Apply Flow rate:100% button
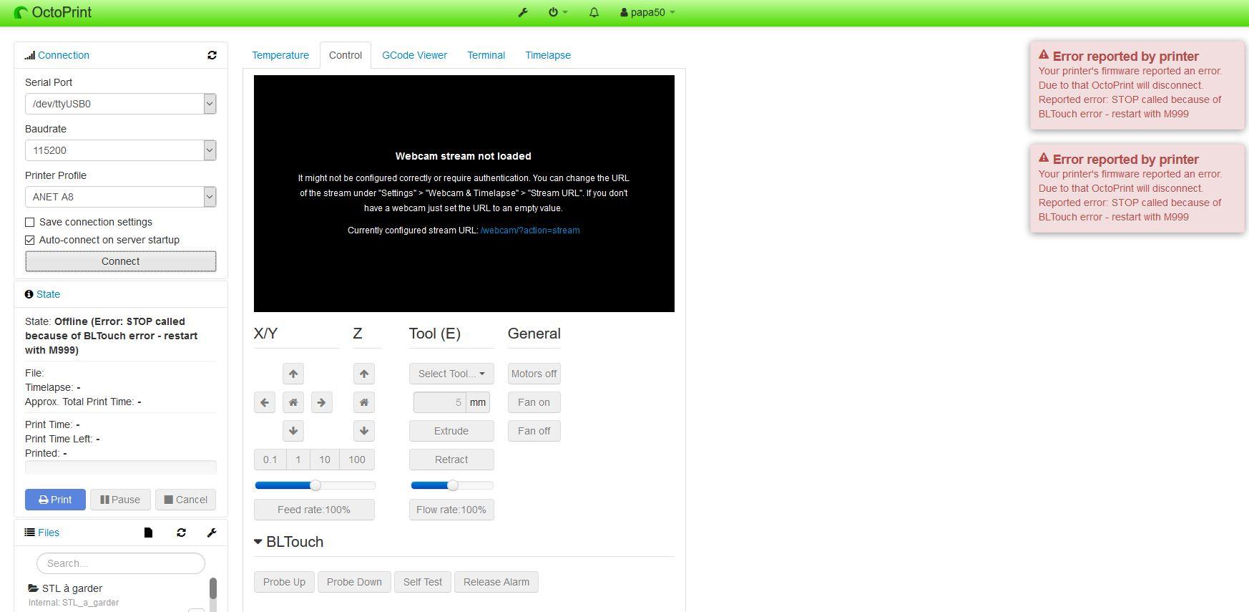Image resolution: width=1249 pixels, height=612 pixels. [451, 510]
